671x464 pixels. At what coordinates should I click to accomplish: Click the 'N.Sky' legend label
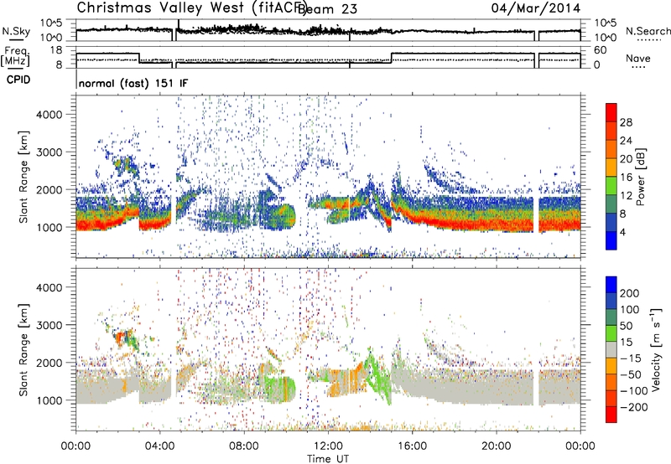tap(16, 31)
